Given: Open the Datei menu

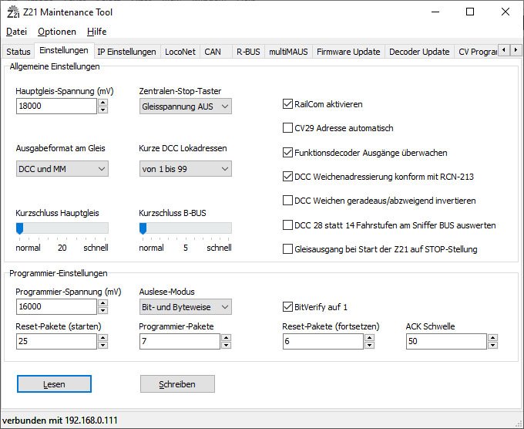Looking at the screenshot, I should click(16, 32).
